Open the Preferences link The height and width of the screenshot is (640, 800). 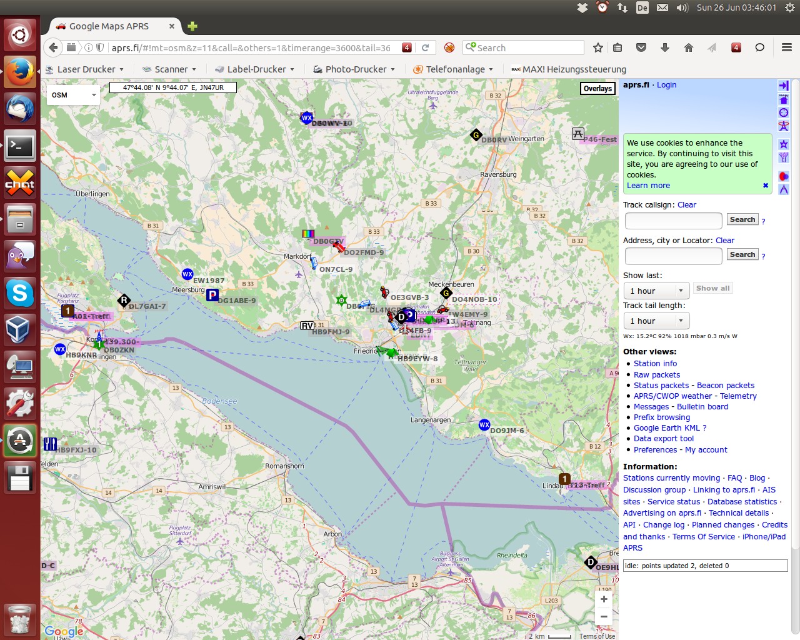coord(655,450)
